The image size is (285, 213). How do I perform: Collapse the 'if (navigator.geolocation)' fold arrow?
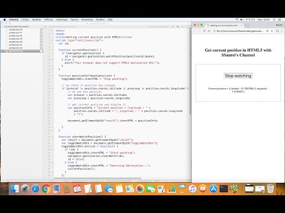click(x=52, y=53)
